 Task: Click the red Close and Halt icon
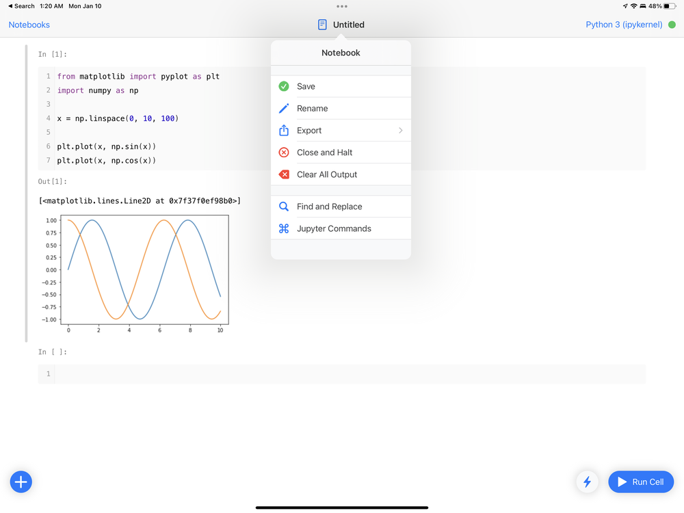click(284, 153)
